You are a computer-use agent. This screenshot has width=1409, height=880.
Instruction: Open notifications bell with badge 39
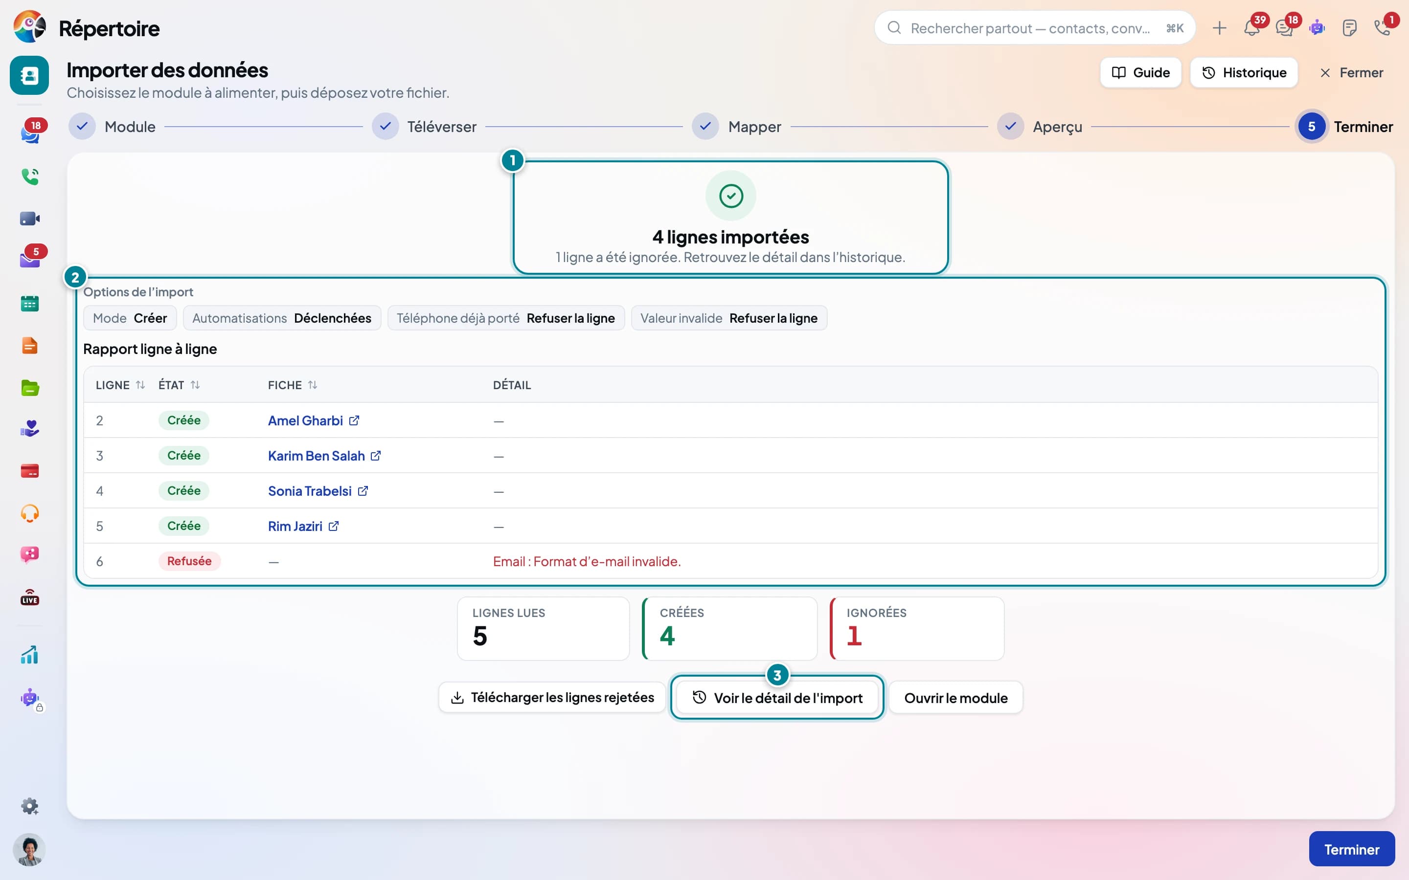tap(1251, 27)
